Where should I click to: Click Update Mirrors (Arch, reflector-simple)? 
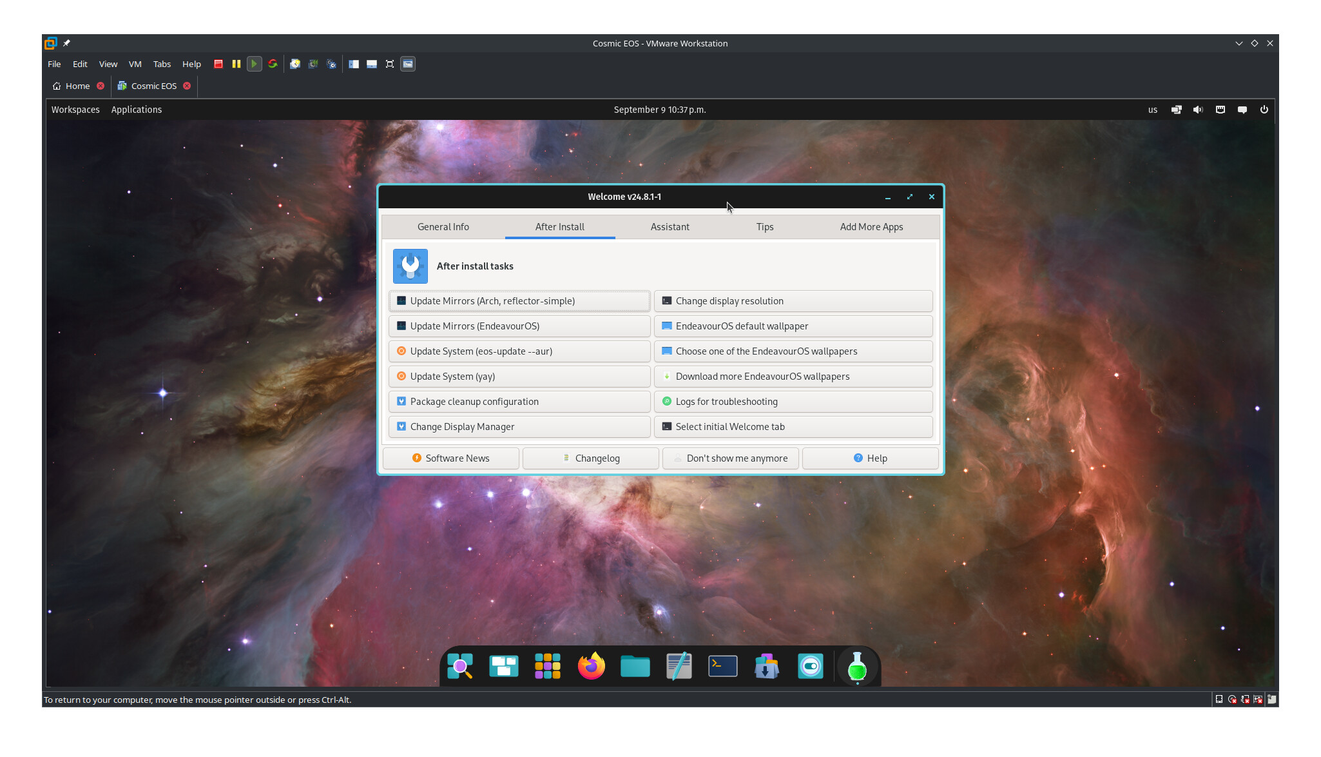pyautogui.click(x=519, y=301)
